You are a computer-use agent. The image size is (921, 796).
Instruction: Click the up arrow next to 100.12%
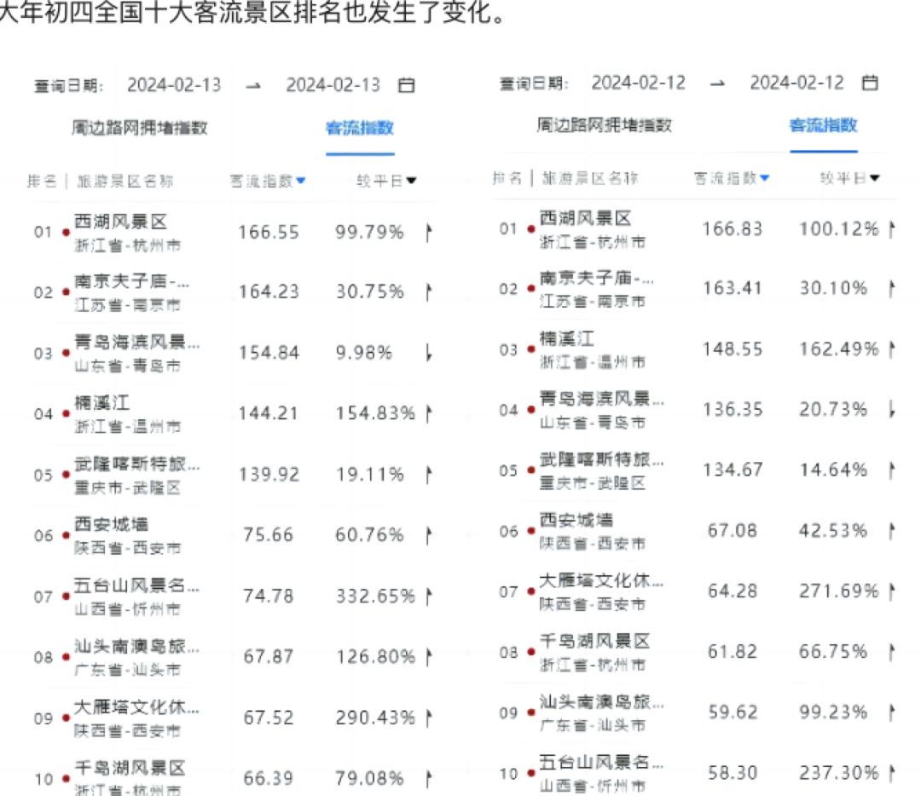coord(892,229)
